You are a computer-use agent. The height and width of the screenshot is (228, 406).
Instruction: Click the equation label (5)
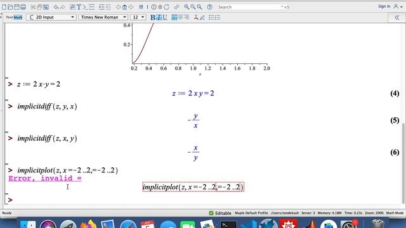(x=395, y=120)
